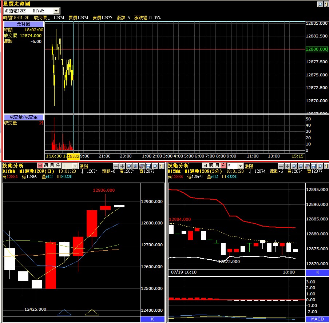This screenshot has width=329, height=323.
Task: Click the minus icon in the daily chart toolbar
Action: pos(116,166)
